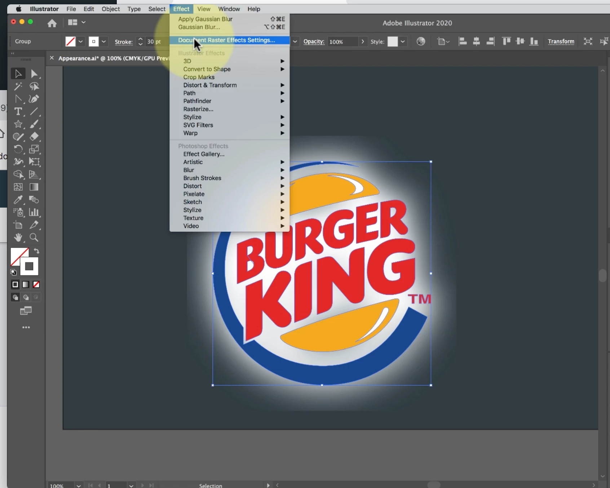Select the Lasso tool

(x=34, y=86)
